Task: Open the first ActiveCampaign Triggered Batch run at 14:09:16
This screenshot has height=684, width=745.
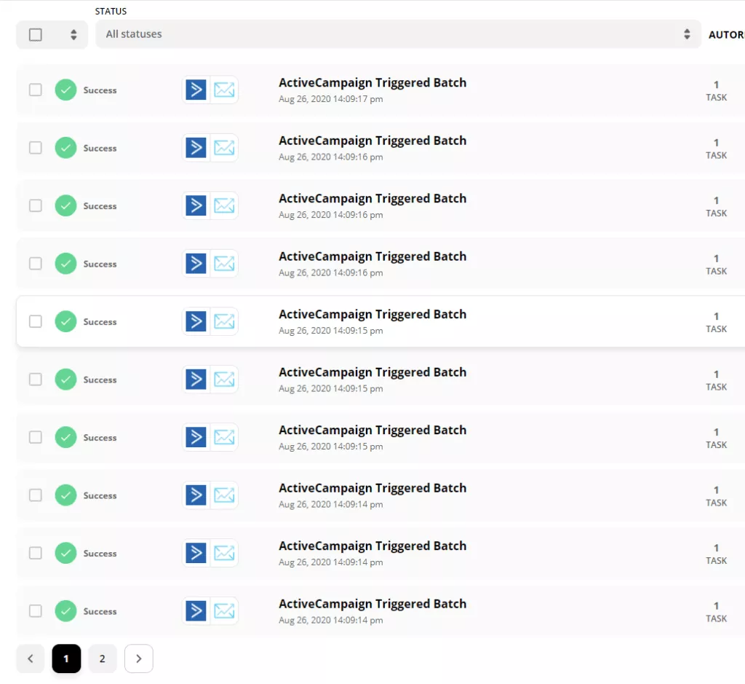Action: 372,141
